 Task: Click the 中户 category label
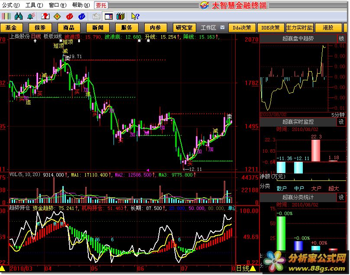(x=298, y=189)
